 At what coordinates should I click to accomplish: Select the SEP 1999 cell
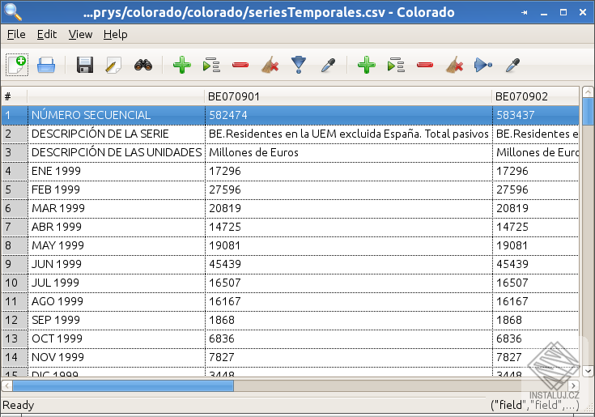[117, 320]
